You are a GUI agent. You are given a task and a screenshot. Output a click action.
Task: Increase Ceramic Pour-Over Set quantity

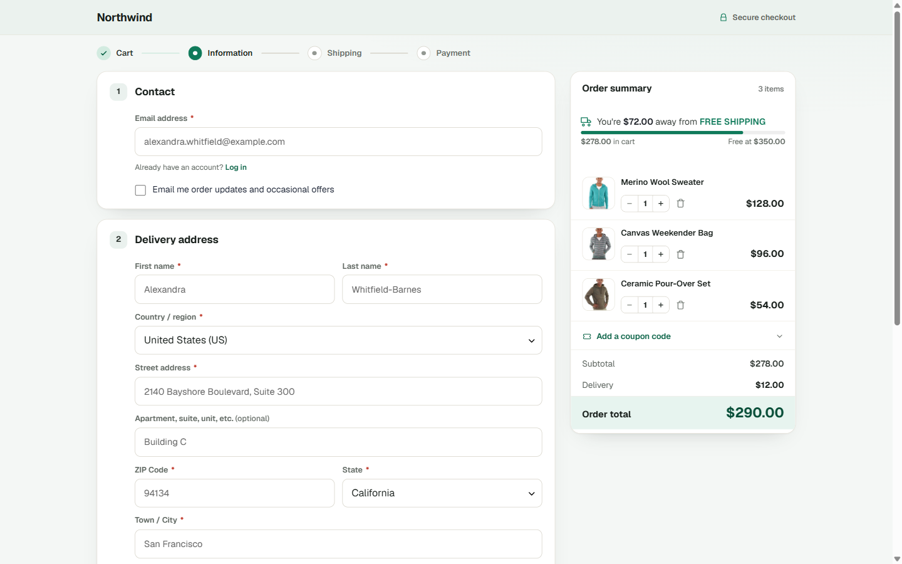point(661,305)
